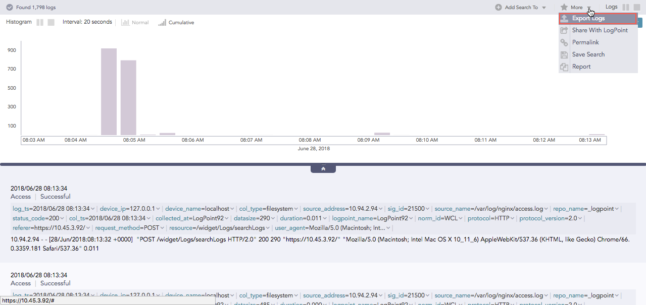
Task: Select the Permalink chain-link icon
Action: pos(564,42)
